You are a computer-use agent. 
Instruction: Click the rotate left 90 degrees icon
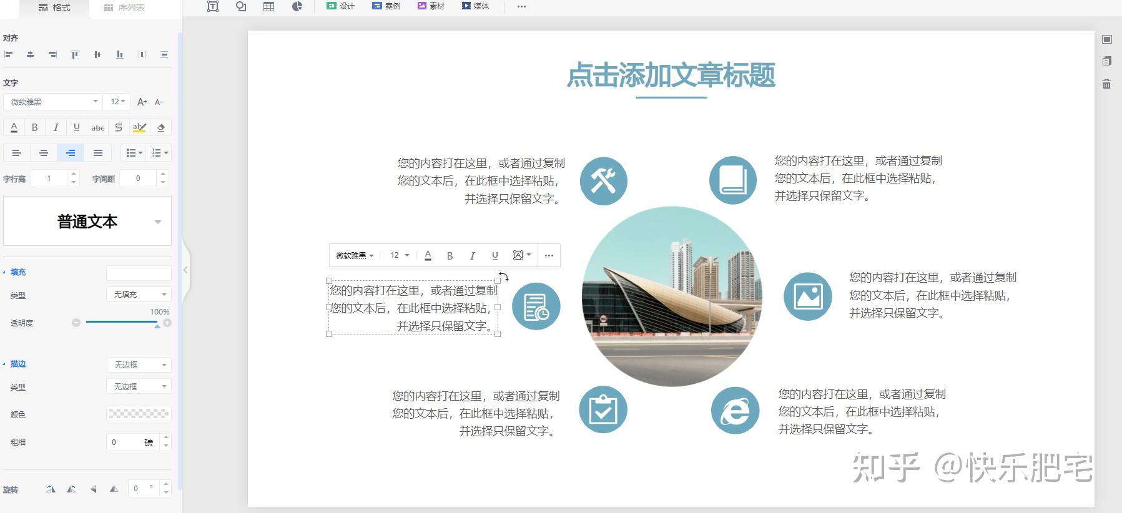pos(72,489)
